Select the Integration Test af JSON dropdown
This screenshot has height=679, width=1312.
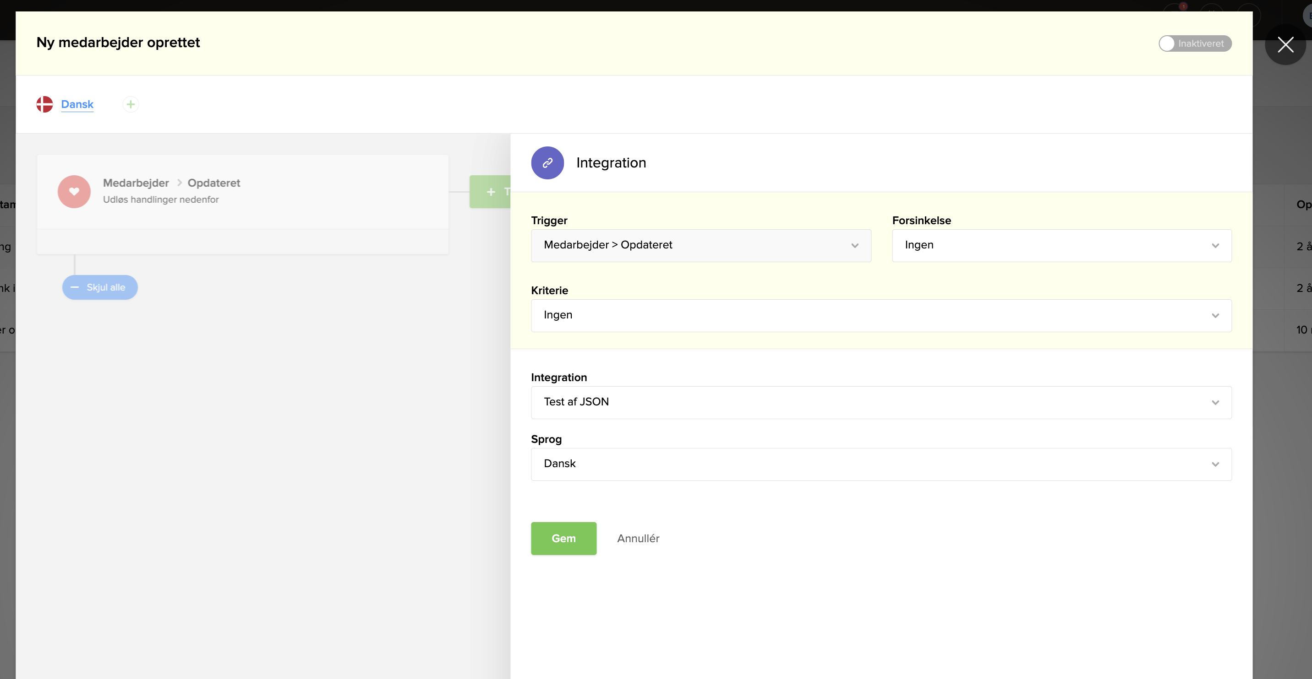pyautogui.click(x=880, y=402)
